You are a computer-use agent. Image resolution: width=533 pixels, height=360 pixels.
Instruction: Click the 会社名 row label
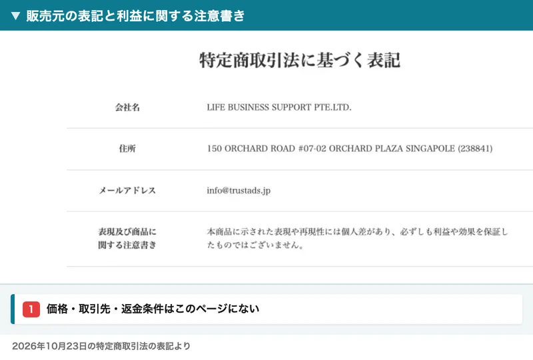click(127, 107)
